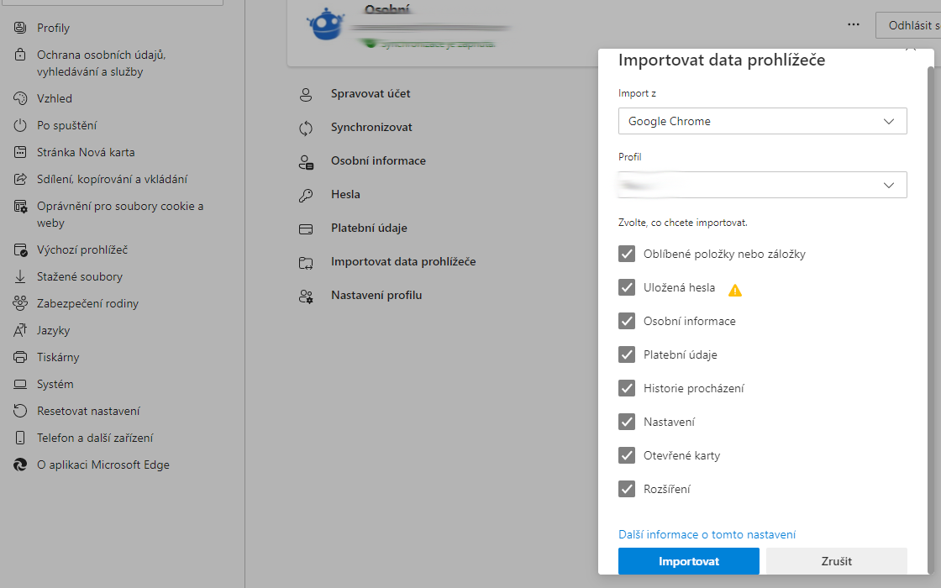Click the yellow warning icon beside Uložená hesla
Screen dimensions: 941x588
[x=735, y=291]
